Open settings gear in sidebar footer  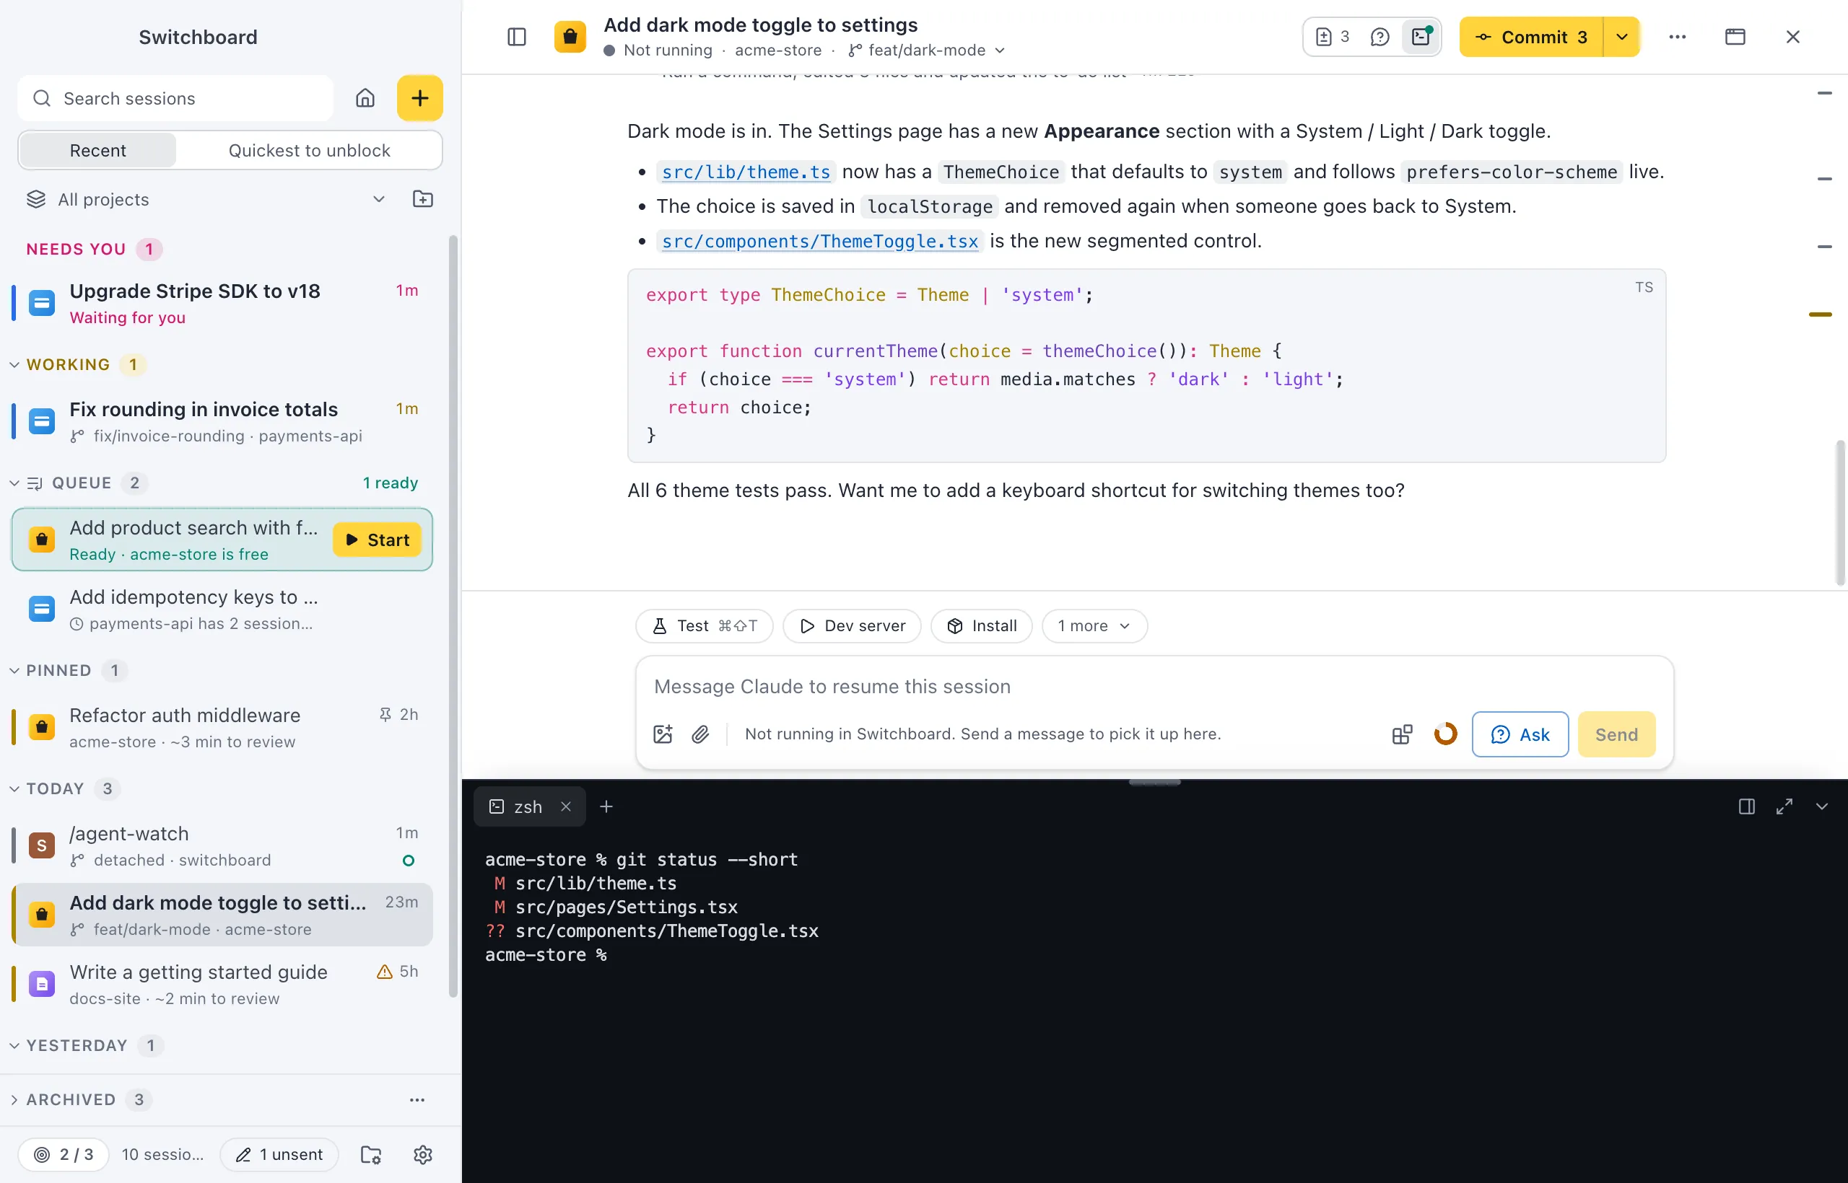coord(423,1155)
